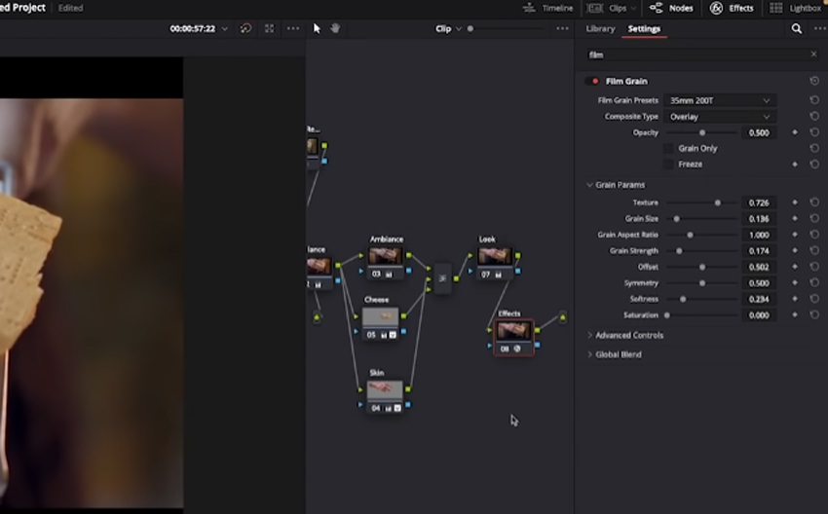The width and height of the screenshot is (828, 514).
Task: Adjust the Opacity slider
Action: point(701,132)
